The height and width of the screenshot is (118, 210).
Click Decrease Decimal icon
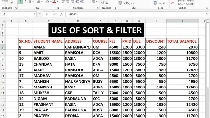click(x=107, y=3)
